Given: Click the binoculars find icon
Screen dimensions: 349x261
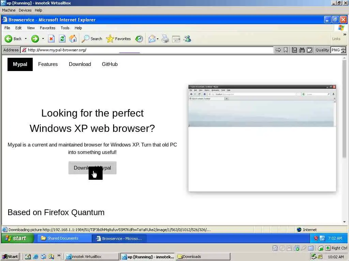Looking at the screenshot, I should 302,50.
